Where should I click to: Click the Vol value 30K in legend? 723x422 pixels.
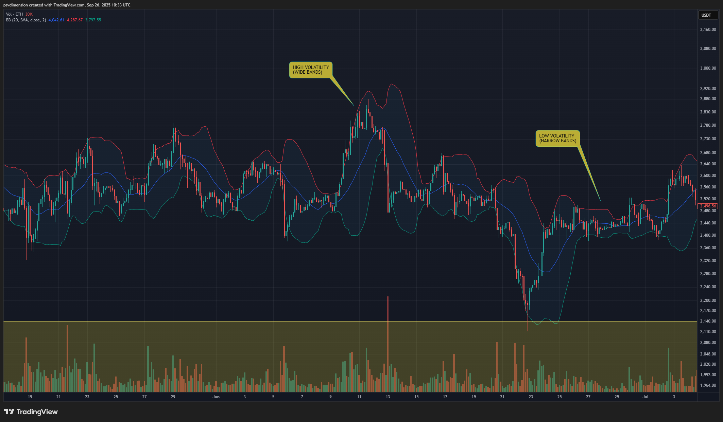(29, 14)
